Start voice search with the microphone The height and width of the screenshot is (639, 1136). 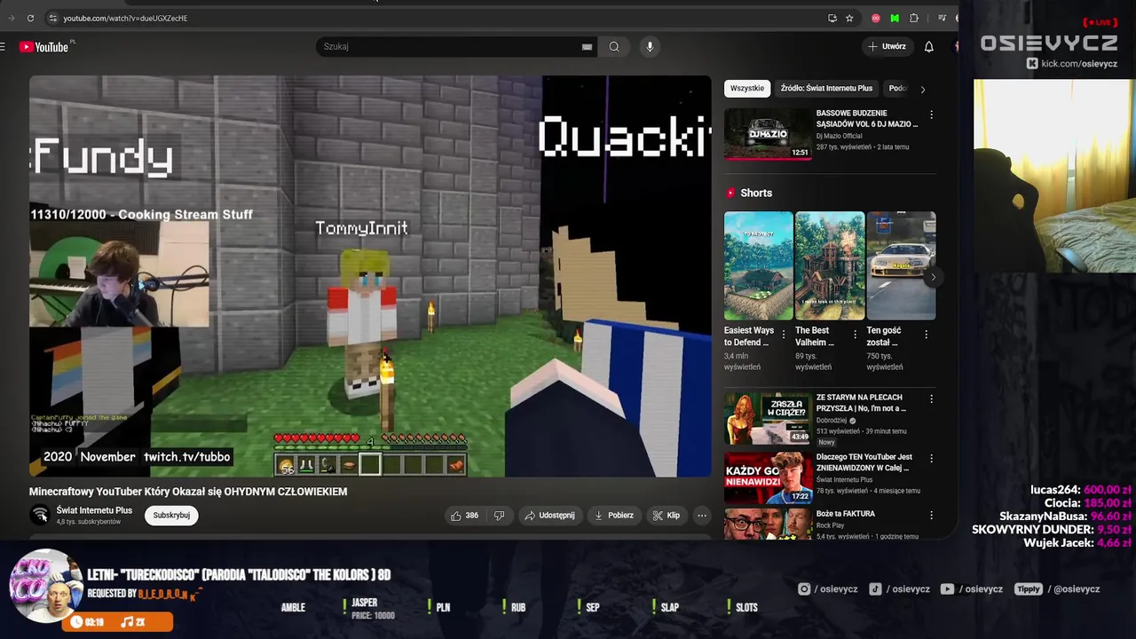pyautogui.click(x=650, y=47)
